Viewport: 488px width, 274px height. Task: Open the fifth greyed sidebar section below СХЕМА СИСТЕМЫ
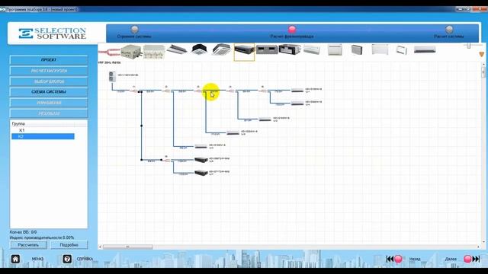(x=49, y=103)
